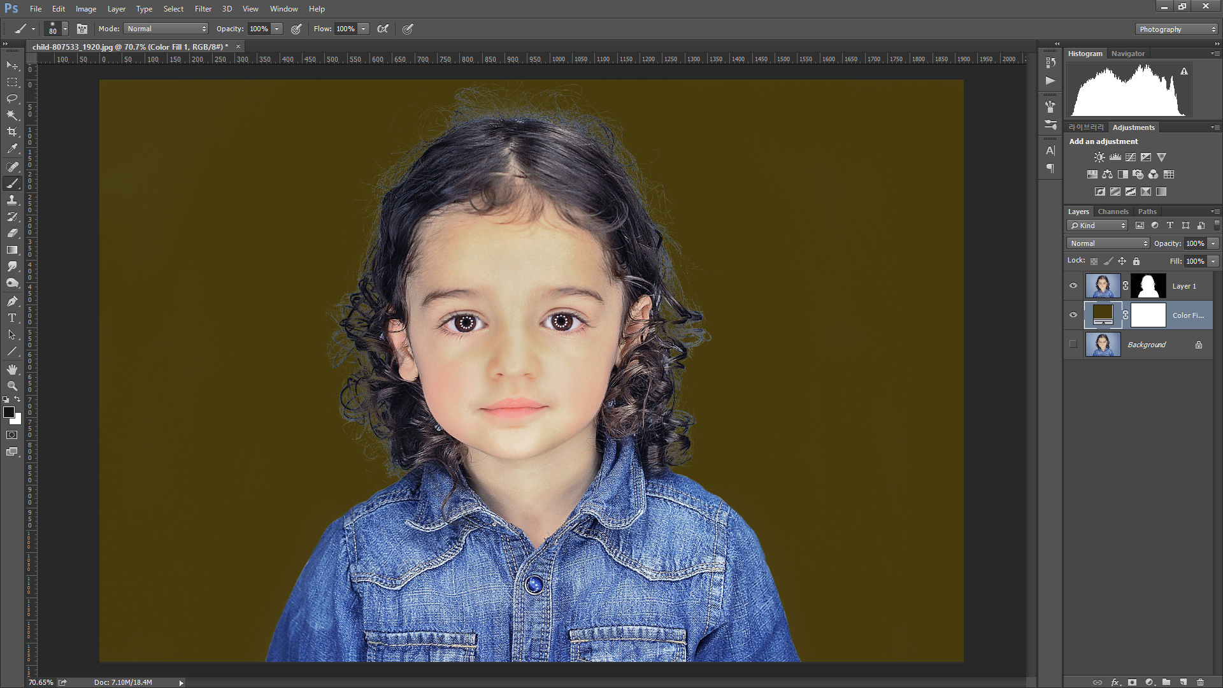Click the foreground color swatch
Image resolution: width=1223 pixels, height=688 pixels.
click(9, 412)
